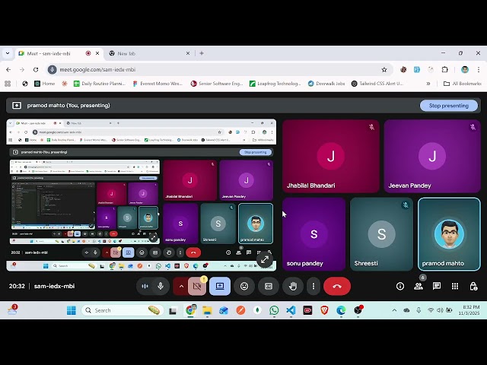Screen dimensions: 487x365
Task: Open chat with everyone
Action: (437, 286)
